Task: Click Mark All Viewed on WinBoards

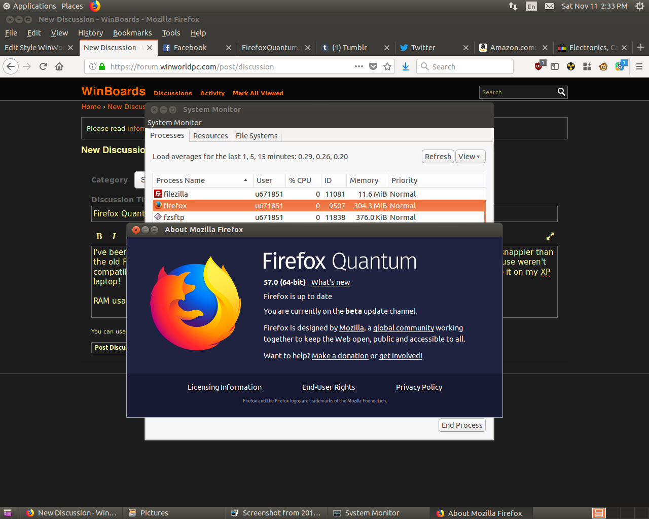Action: [258, 93]
